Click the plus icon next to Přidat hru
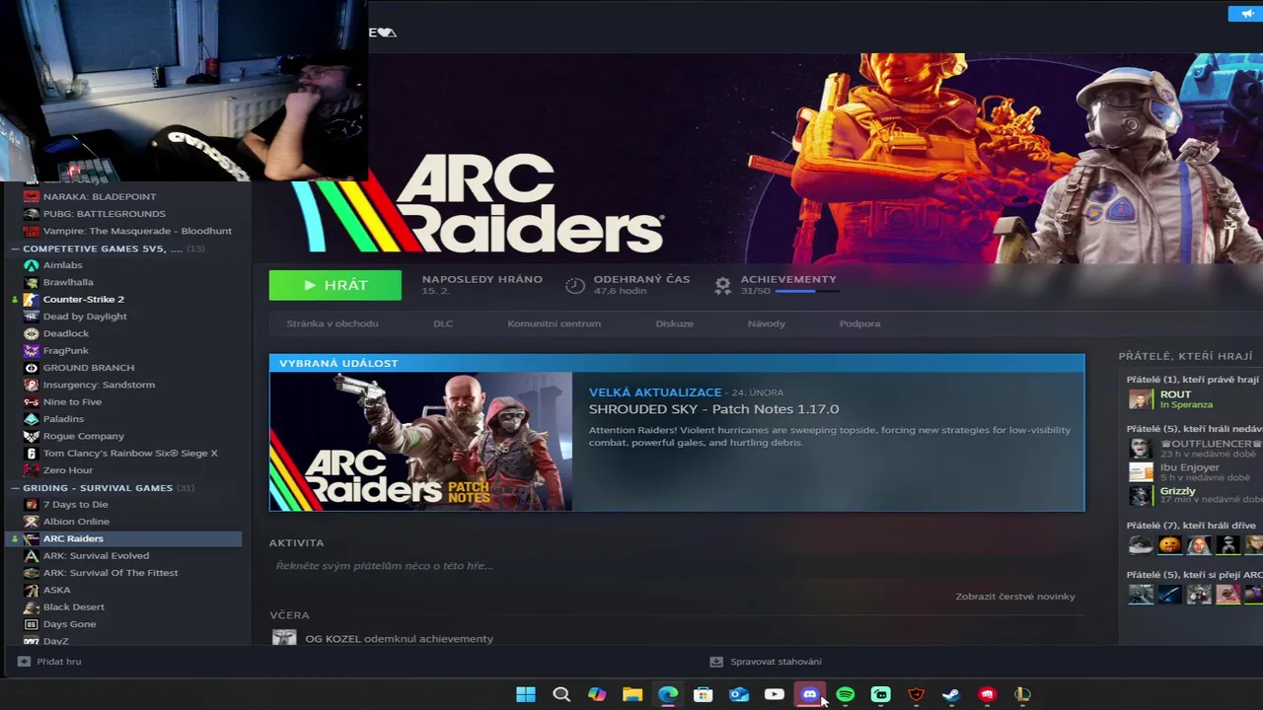 tap(24, 662)
